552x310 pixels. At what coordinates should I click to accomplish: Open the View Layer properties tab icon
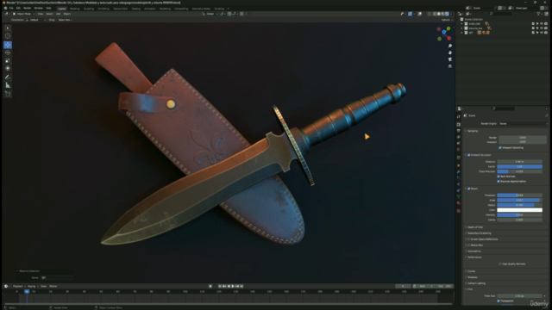[x=458, y=137]
